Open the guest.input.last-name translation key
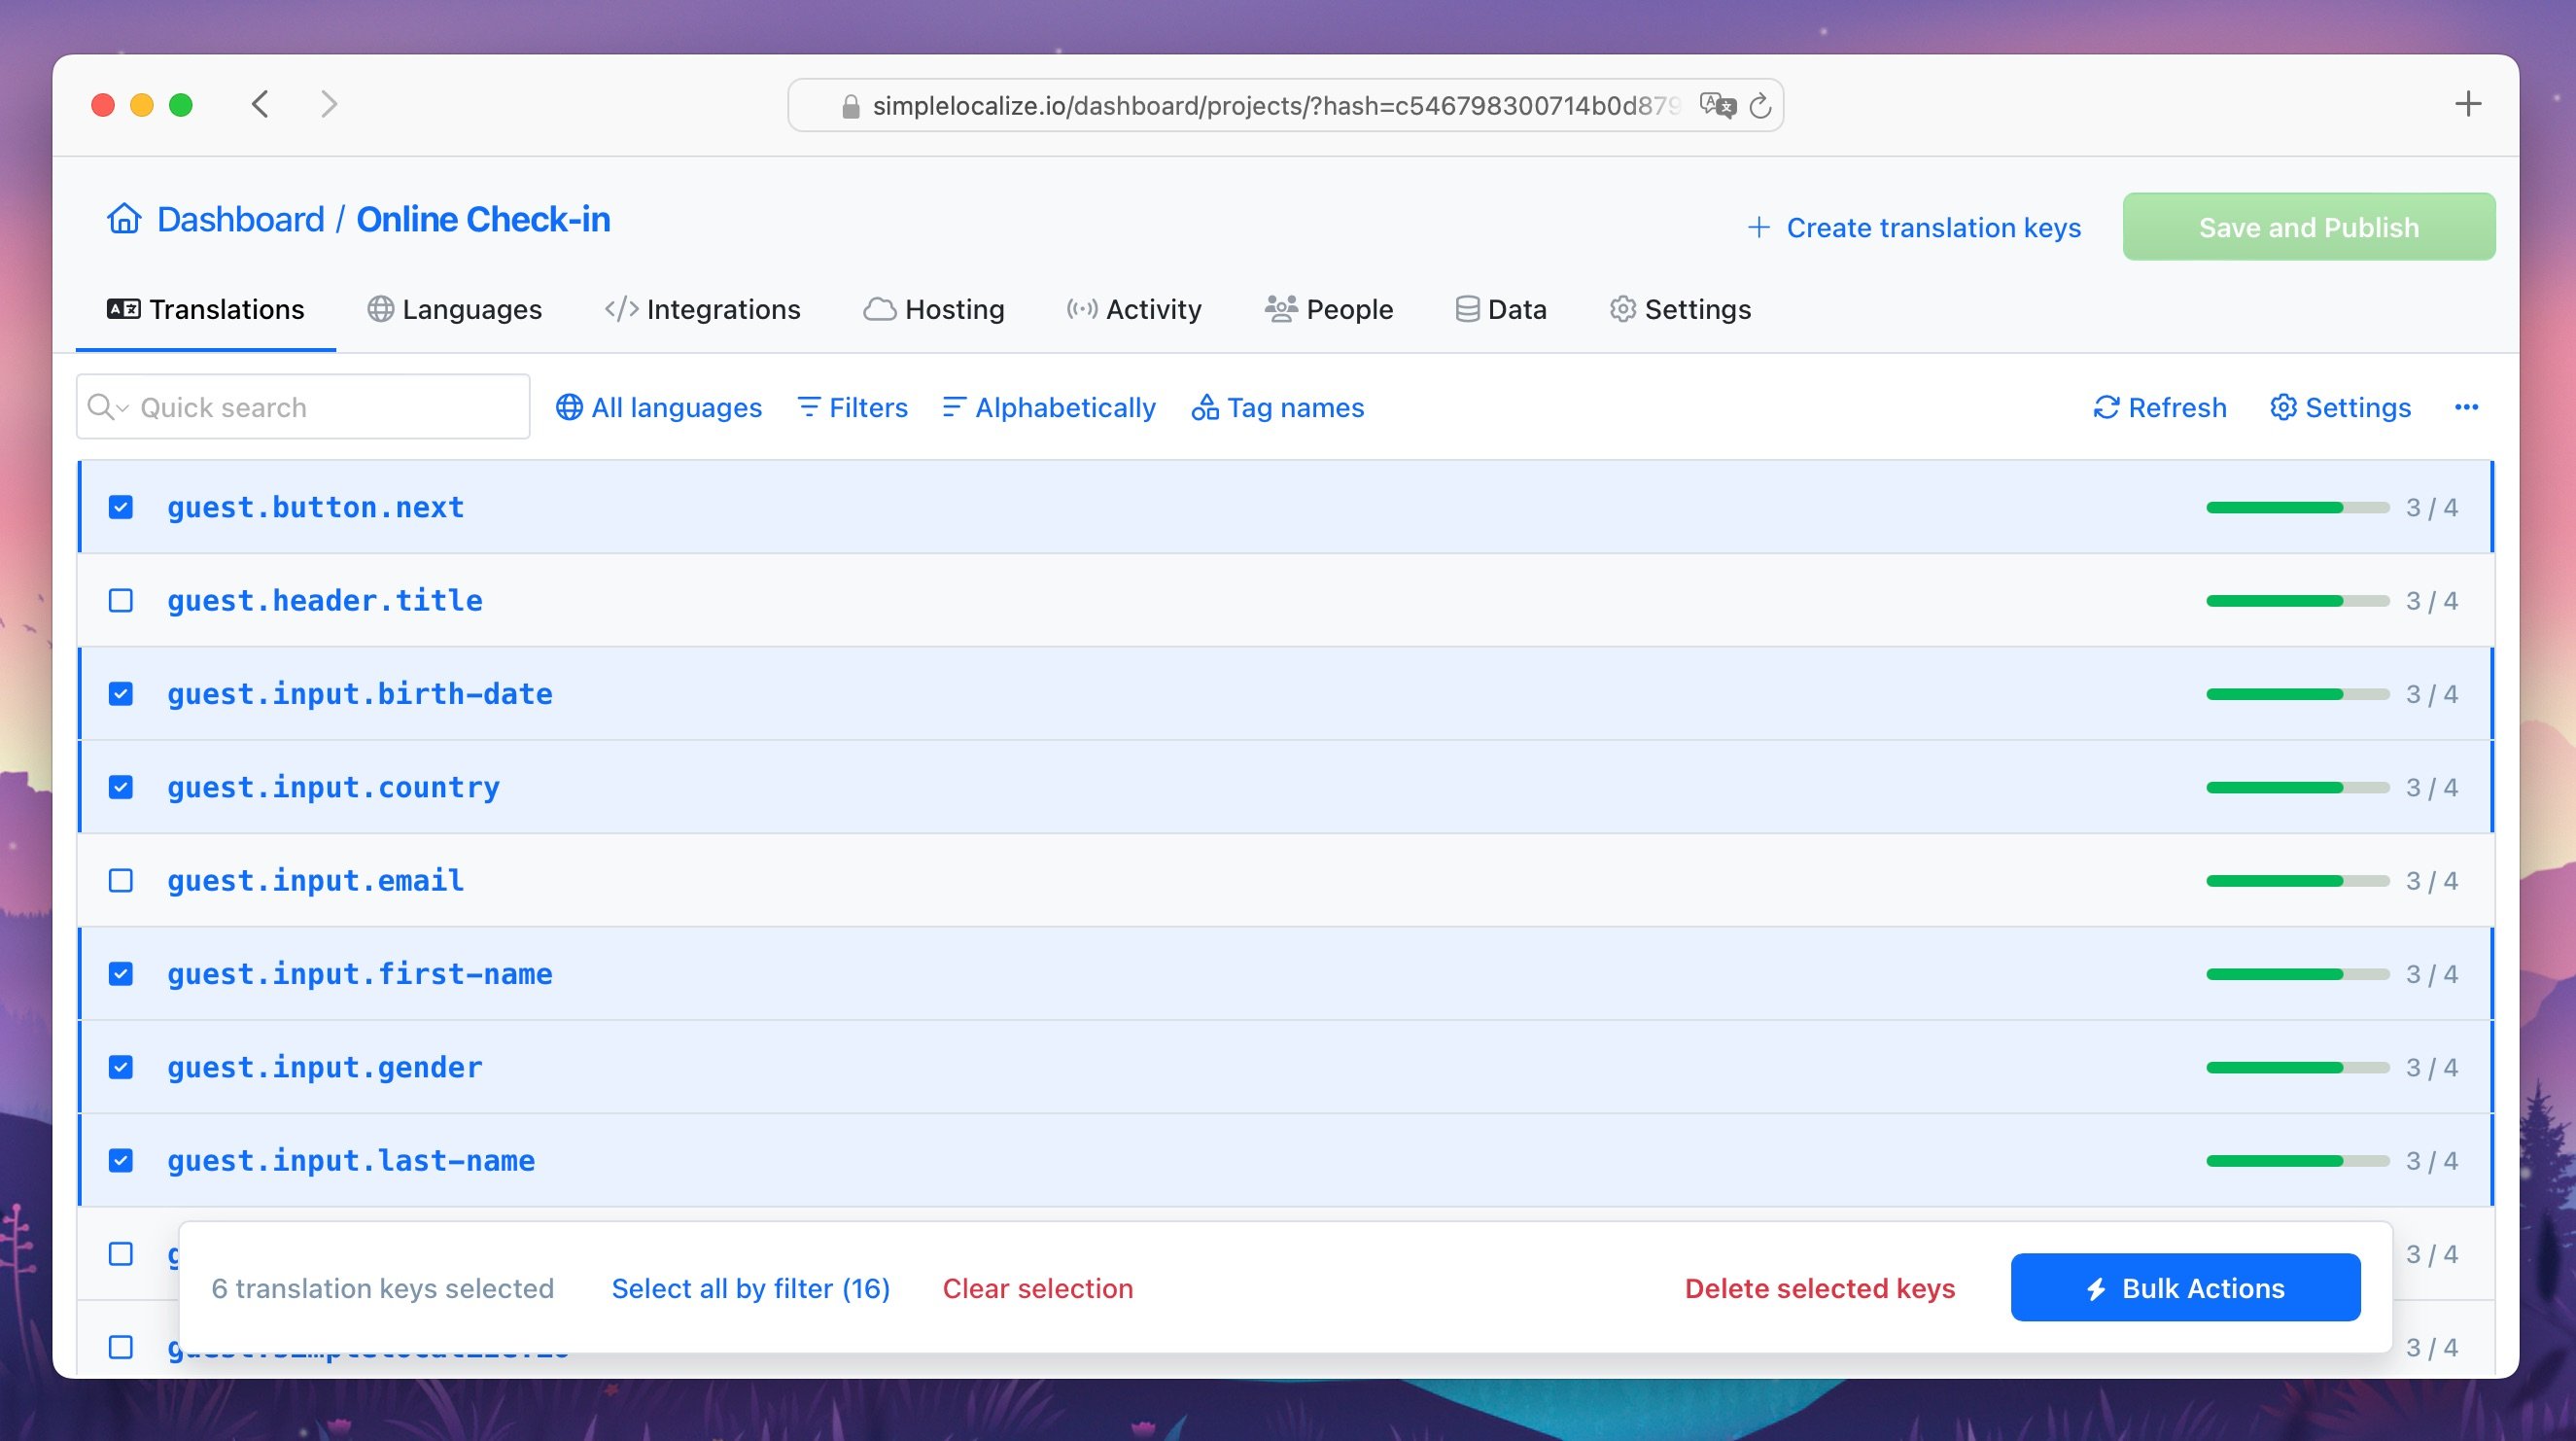The image size is (2576, 1441). (351, 1161)
